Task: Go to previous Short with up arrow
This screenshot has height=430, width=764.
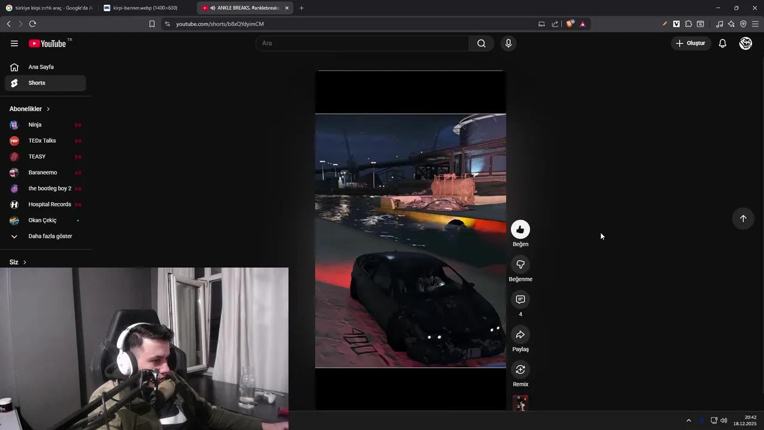Action: tap(743, 219)
